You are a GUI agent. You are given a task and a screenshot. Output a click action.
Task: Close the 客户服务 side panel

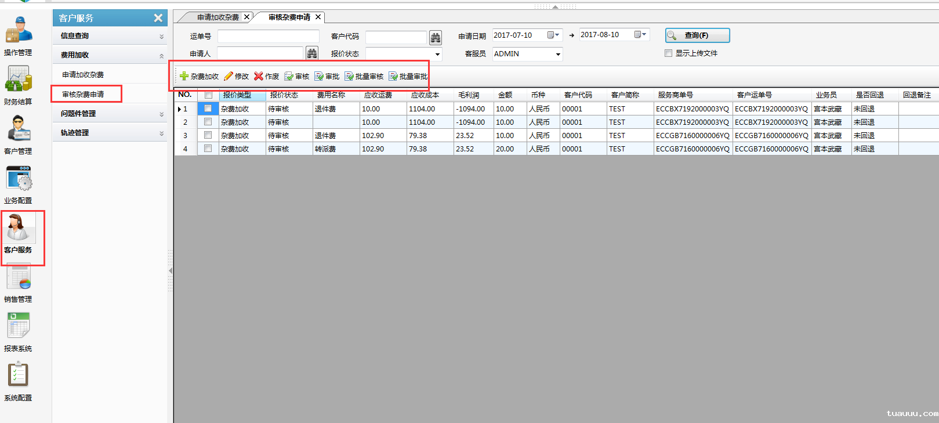[x=158, y=18]
